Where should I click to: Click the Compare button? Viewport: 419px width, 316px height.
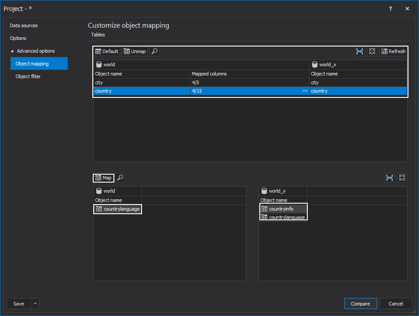[x=361, y=303]
